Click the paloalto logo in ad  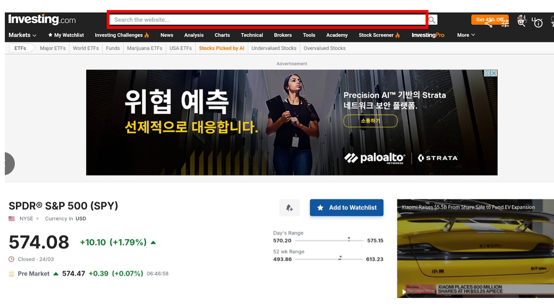click(375, 158)
